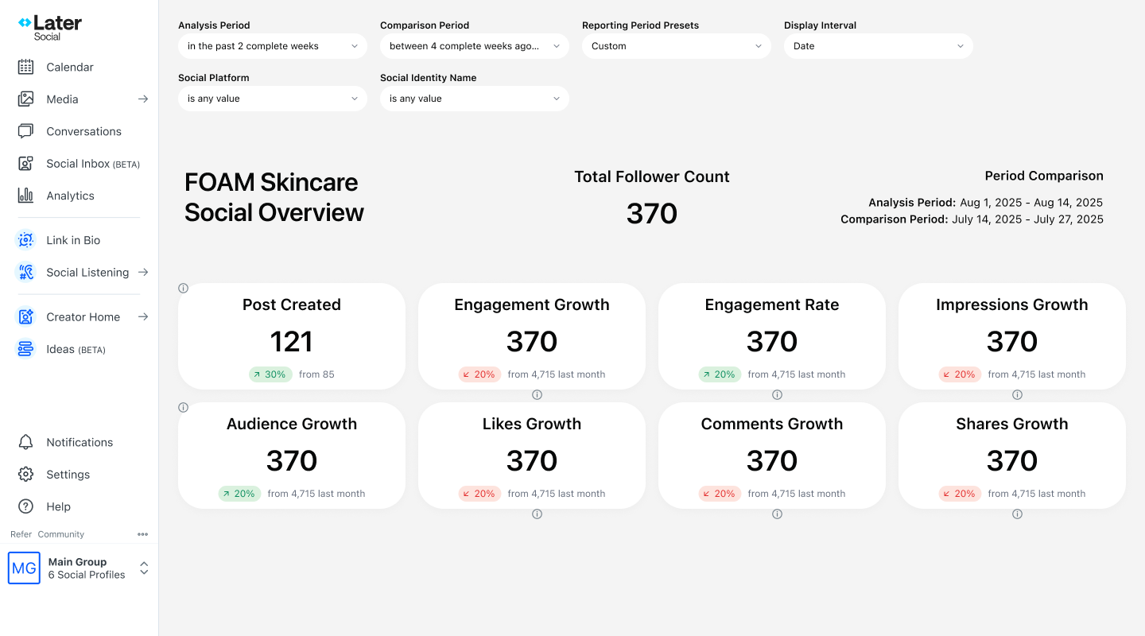Click the Conversations chat icon
The height and width of the screenshot is (636, 1145).
pos(25,131)
